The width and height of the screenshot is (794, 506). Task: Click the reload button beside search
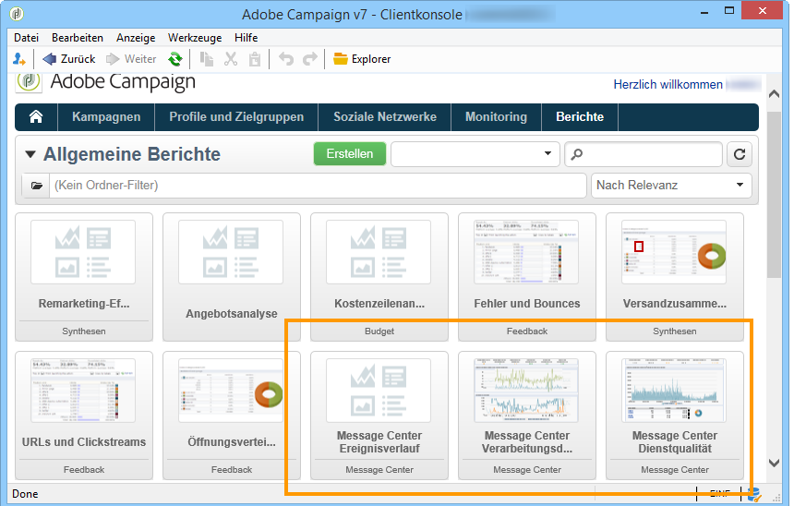740,154
